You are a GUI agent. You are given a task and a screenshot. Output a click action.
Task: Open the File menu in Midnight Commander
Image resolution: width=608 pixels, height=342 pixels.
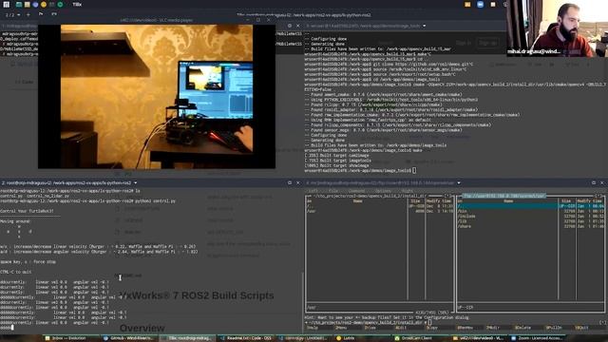333,191
